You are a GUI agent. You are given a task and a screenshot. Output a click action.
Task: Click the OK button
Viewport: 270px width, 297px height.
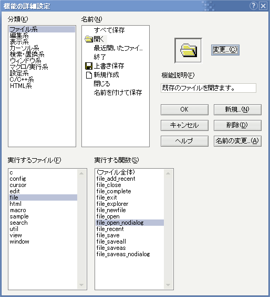click(x=184, y=109)
